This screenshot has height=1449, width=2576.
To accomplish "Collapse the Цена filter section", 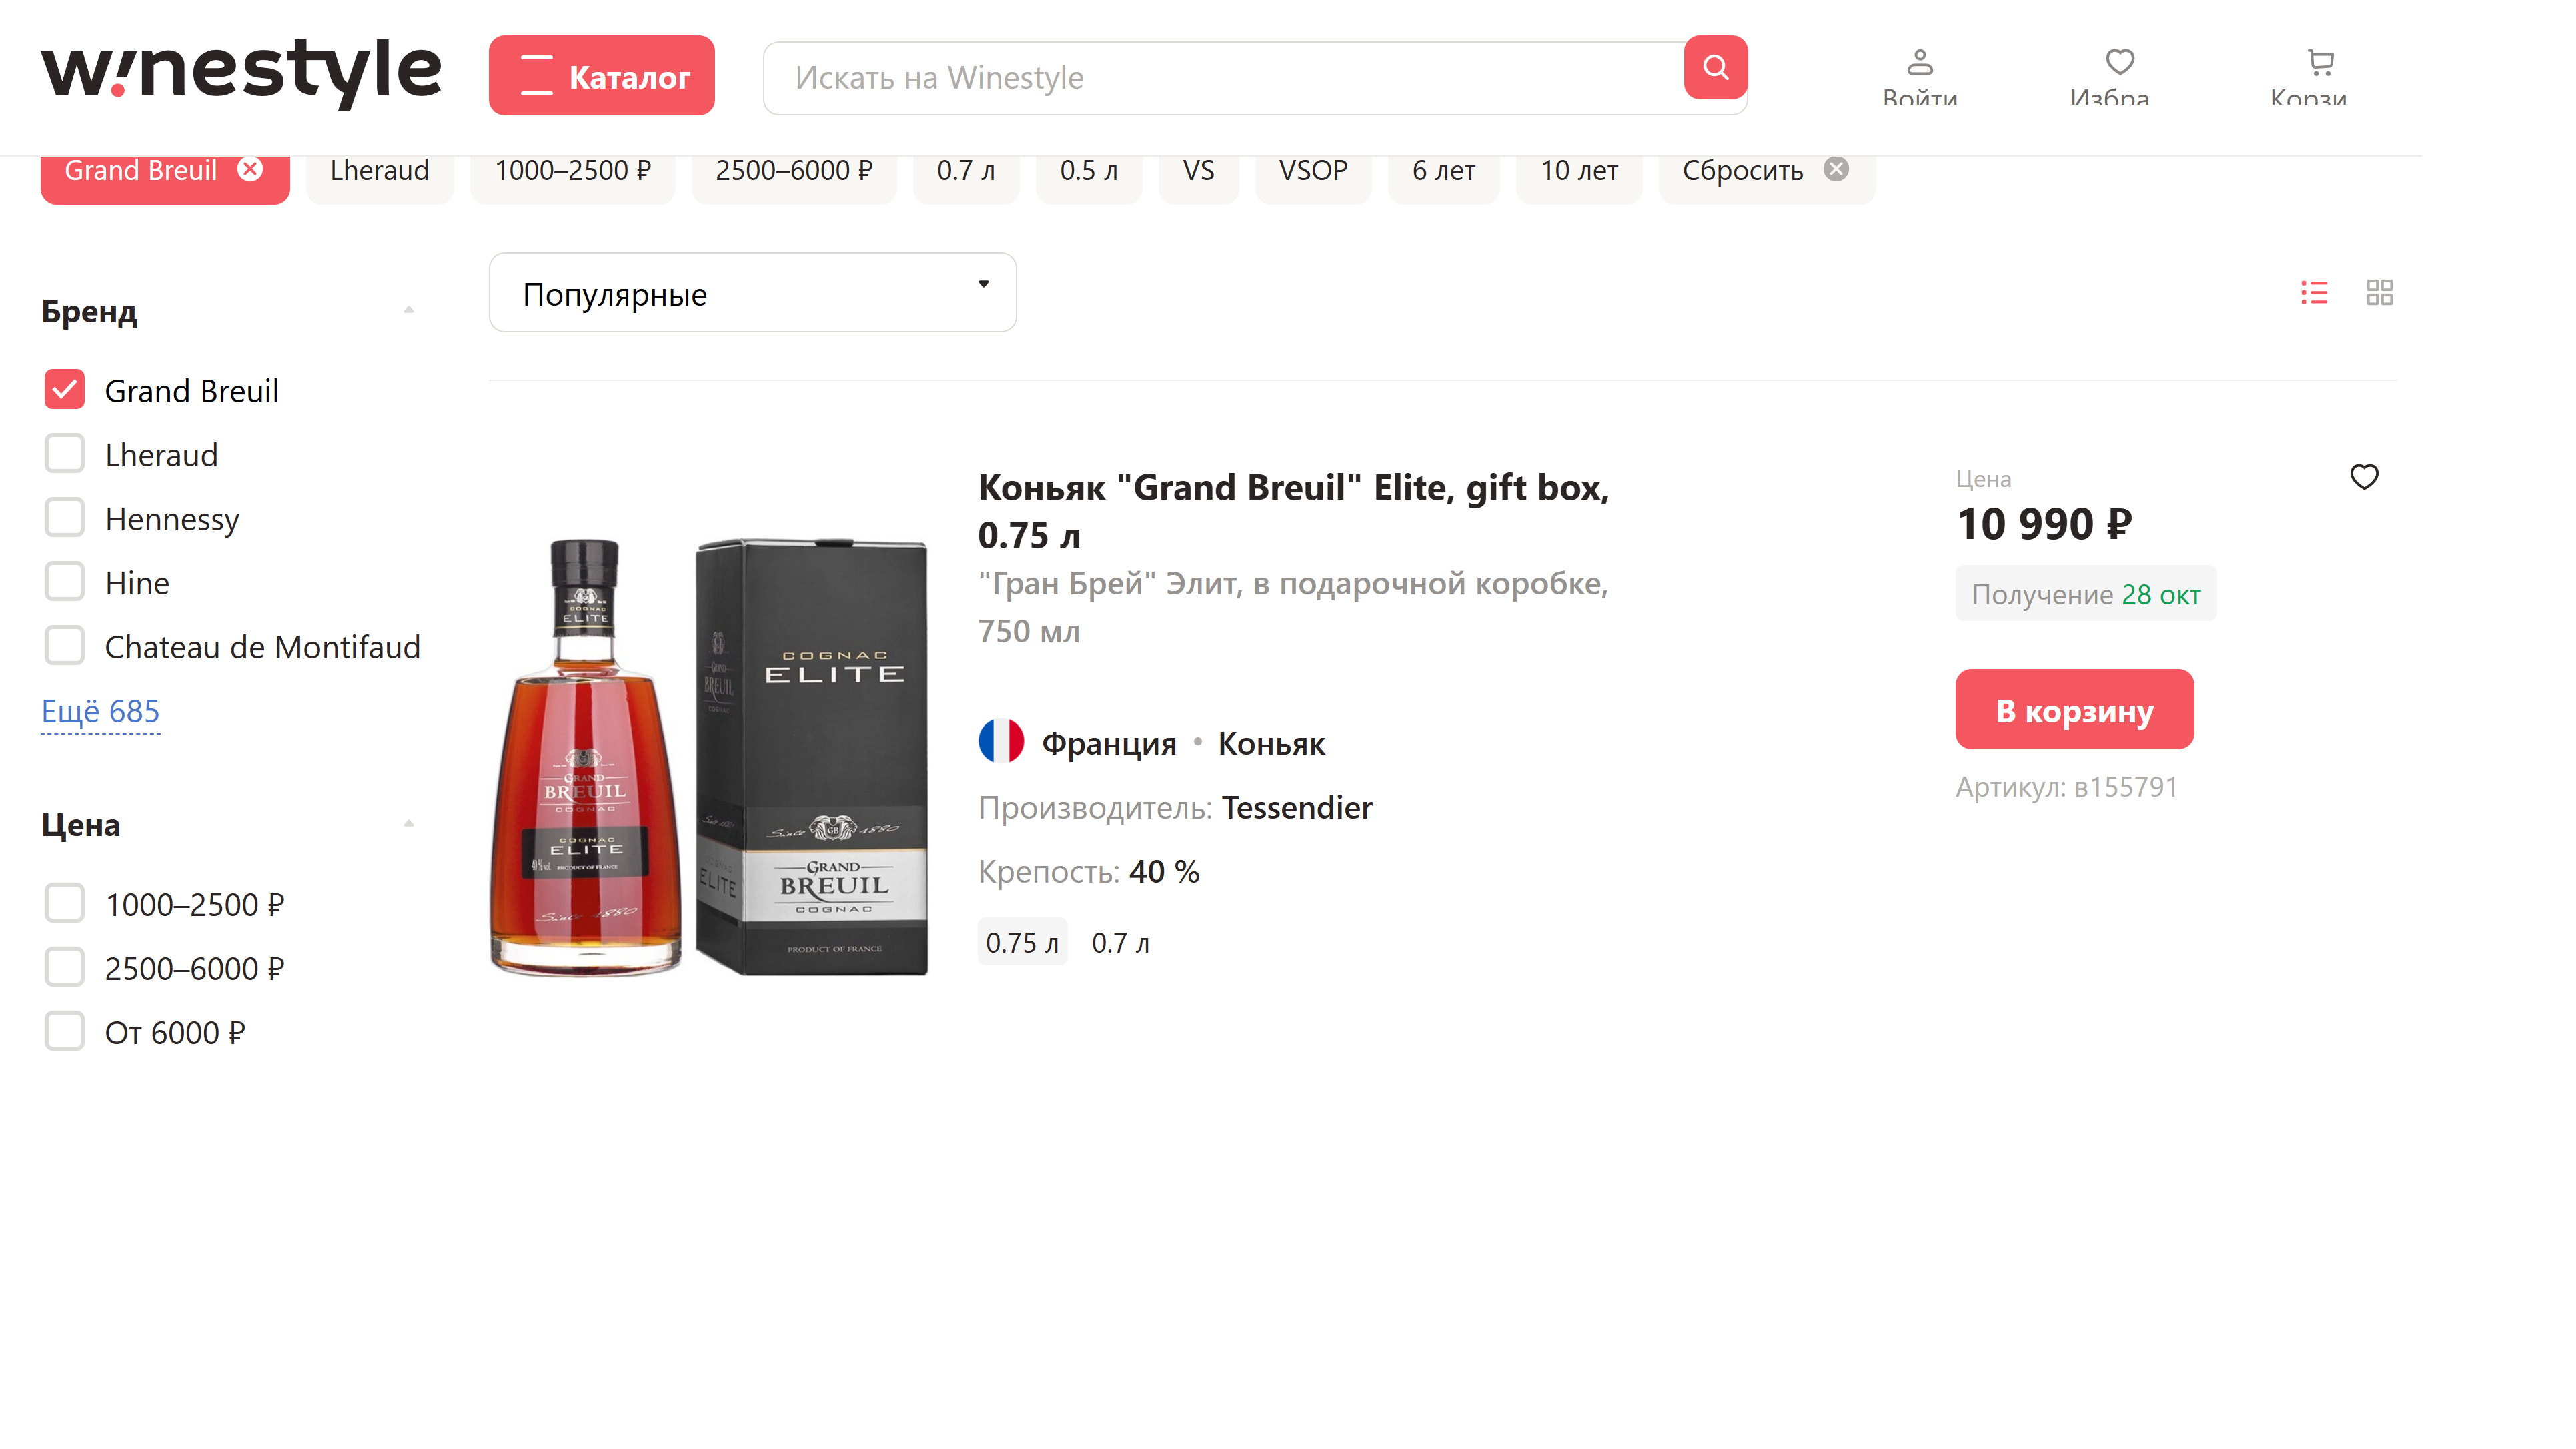I will pos(408,824).
